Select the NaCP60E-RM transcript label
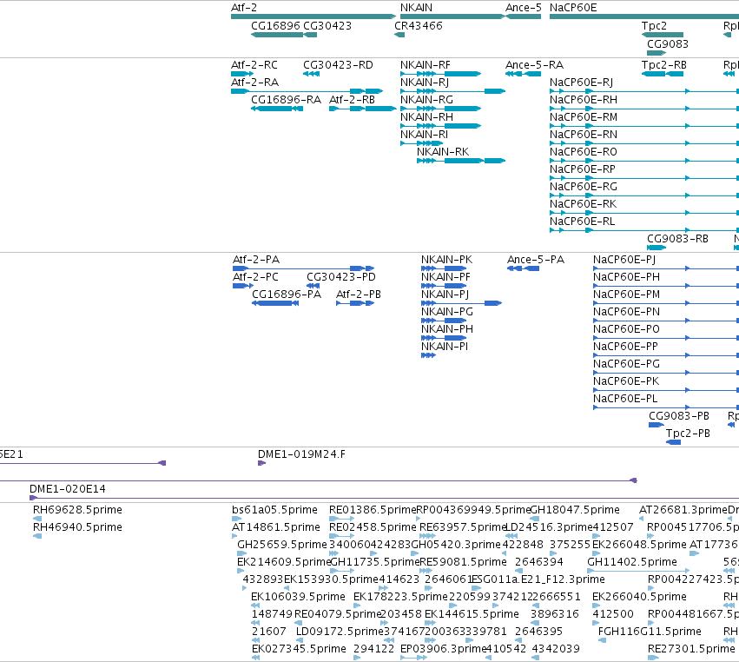 584,117
